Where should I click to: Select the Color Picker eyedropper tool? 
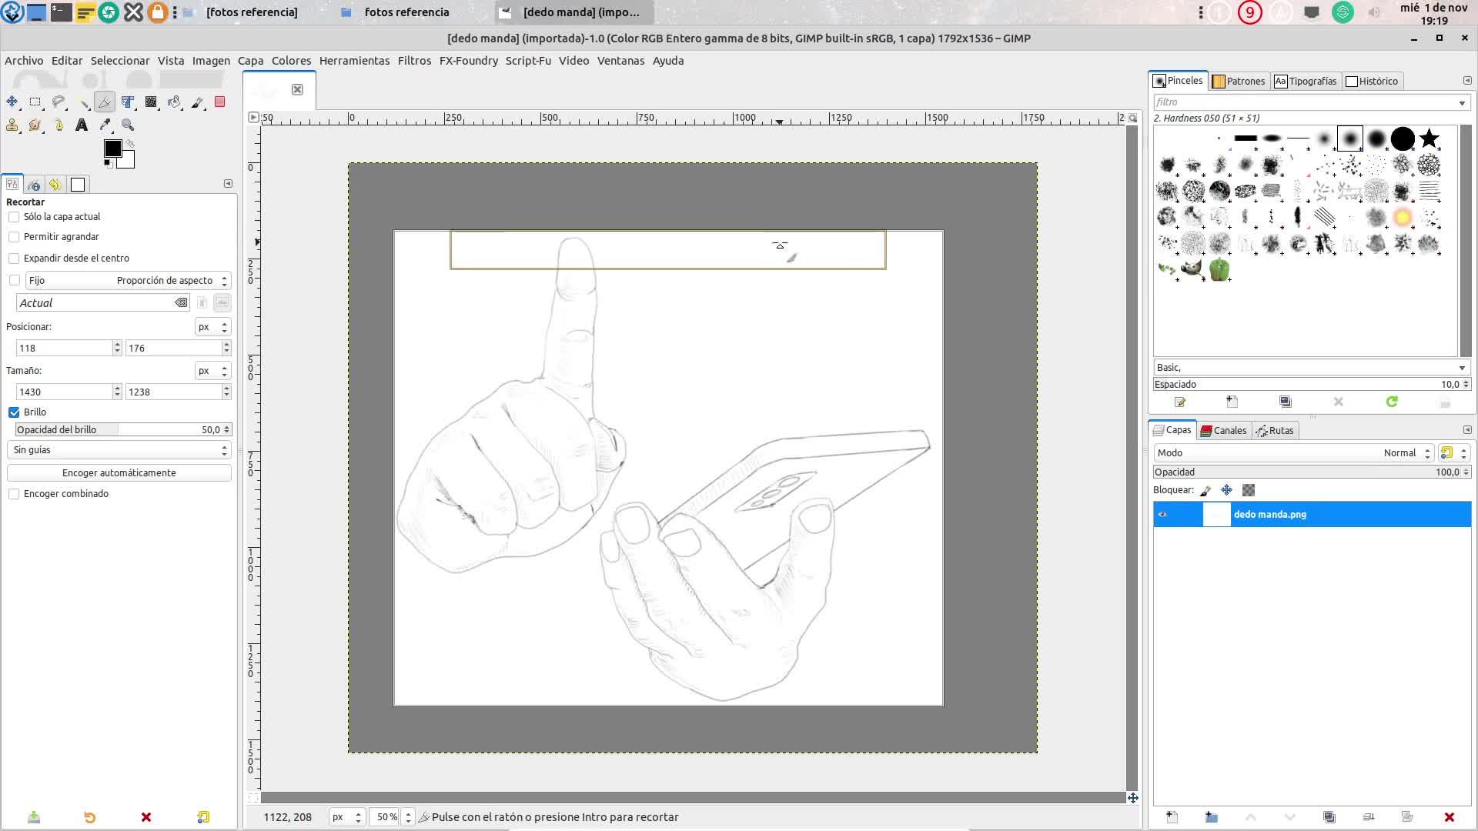click(x=105, y=125)
